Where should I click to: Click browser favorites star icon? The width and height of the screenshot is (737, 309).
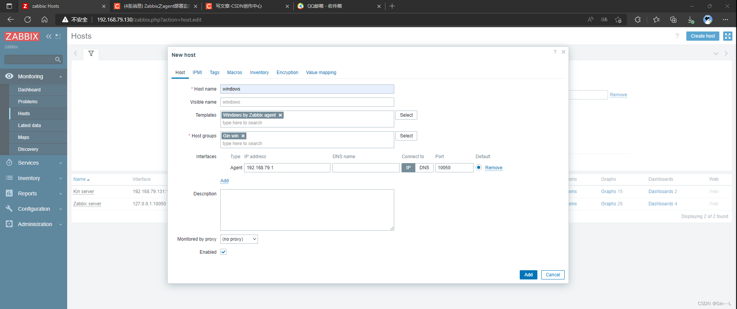[x=656, y=20]
